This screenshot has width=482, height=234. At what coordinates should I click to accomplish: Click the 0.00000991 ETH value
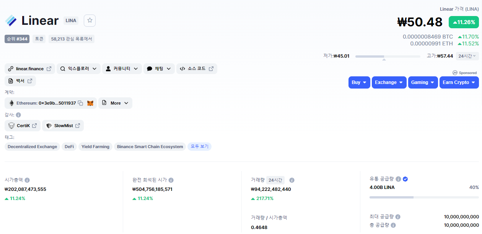pos(432,44)
